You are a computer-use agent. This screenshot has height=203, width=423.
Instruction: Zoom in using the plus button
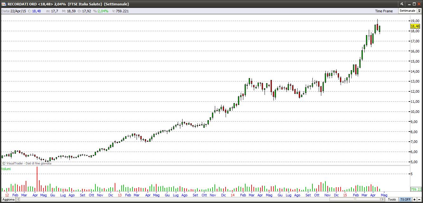[414, 200]
